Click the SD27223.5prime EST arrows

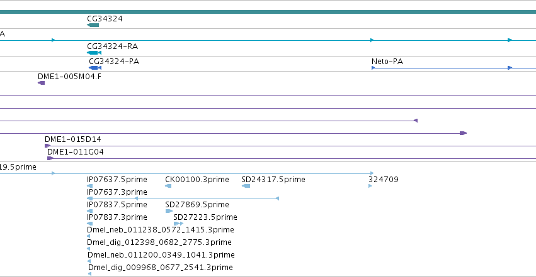[178, 224]
